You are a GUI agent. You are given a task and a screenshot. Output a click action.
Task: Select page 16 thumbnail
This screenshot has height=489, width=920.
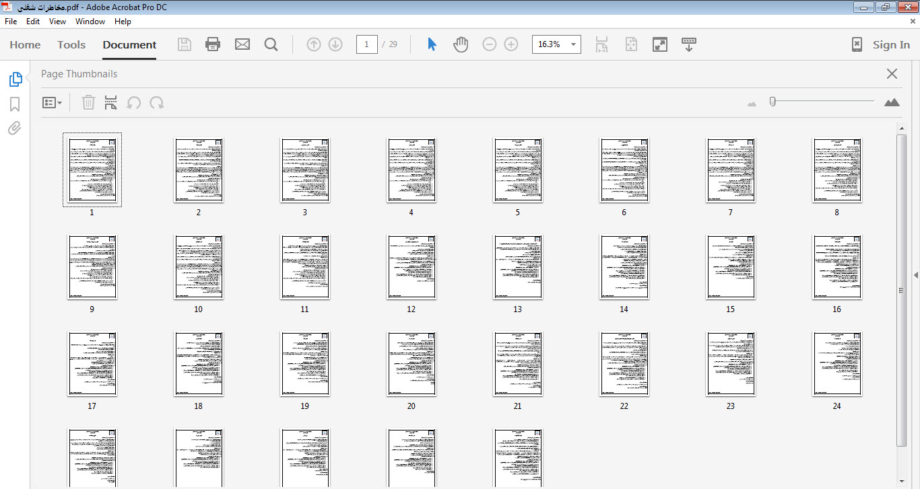point(837,267)
